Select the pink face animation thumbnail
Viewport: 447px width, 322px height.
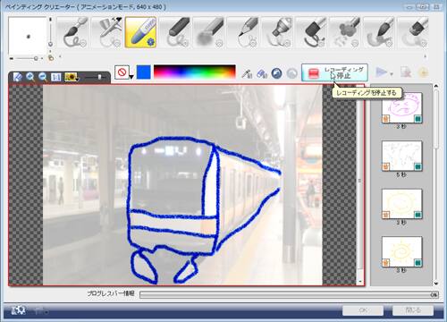[402, 107]
